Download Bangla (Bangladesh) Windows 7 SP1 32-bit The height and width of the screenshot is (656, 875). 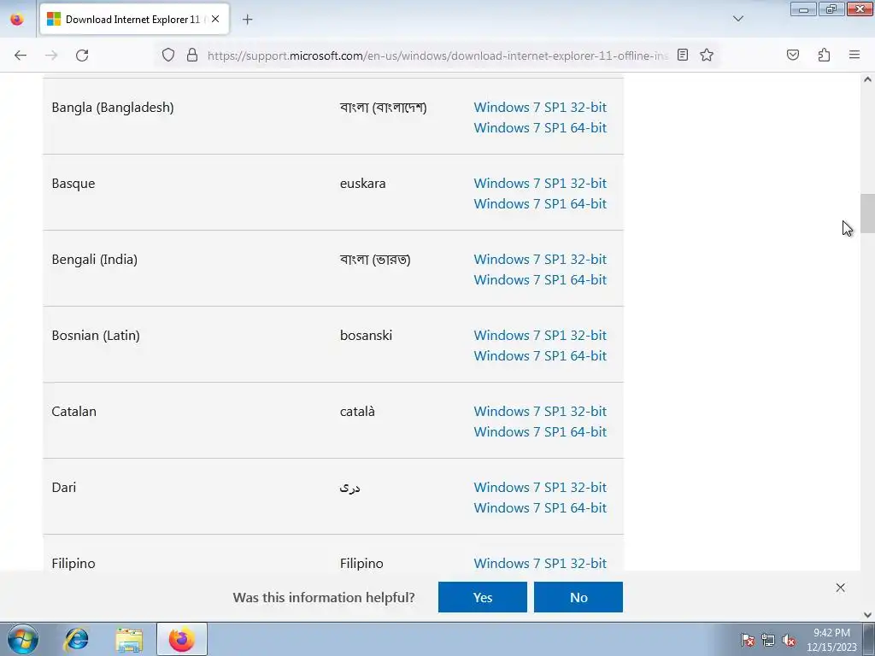[540, 107]
